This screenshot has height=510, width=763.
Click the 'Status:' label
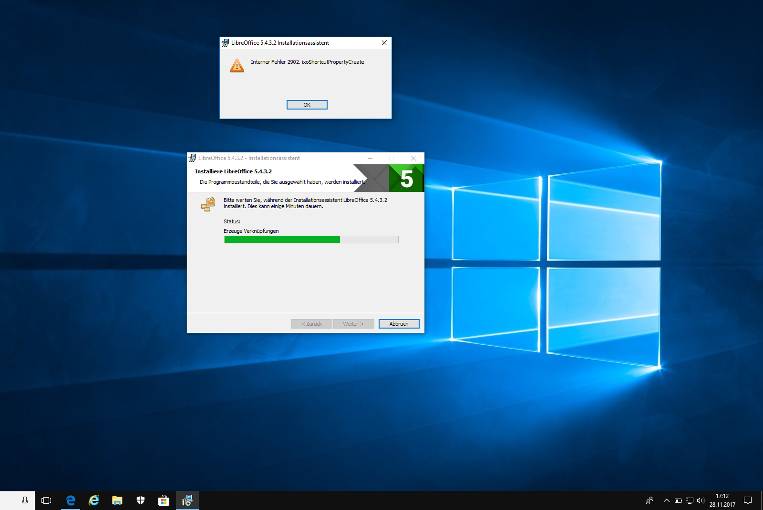[x=232, y=221]
